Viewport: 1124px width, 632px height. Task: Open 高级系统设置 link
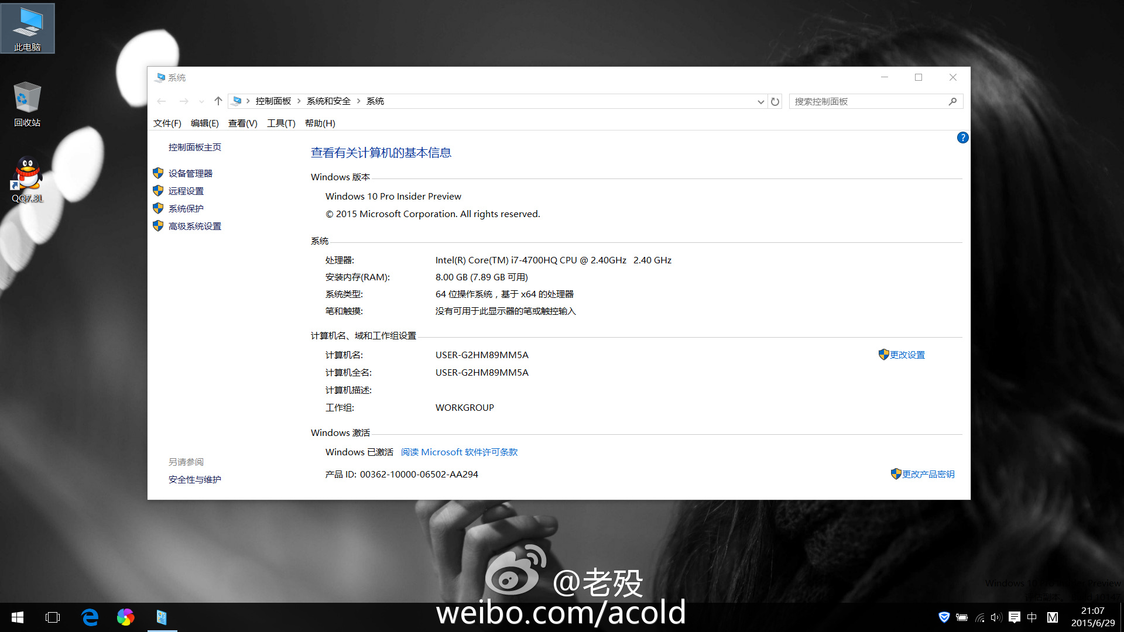click(195, 226)
